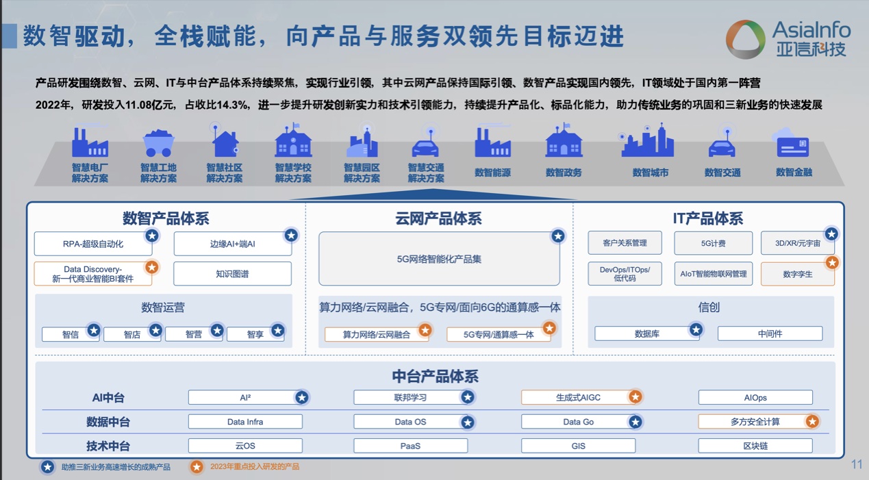Image resolution: width=869 pixels, height=480 pixels.
Task: Click the AsiaInfo logo
Action: [x=788, y=39]
